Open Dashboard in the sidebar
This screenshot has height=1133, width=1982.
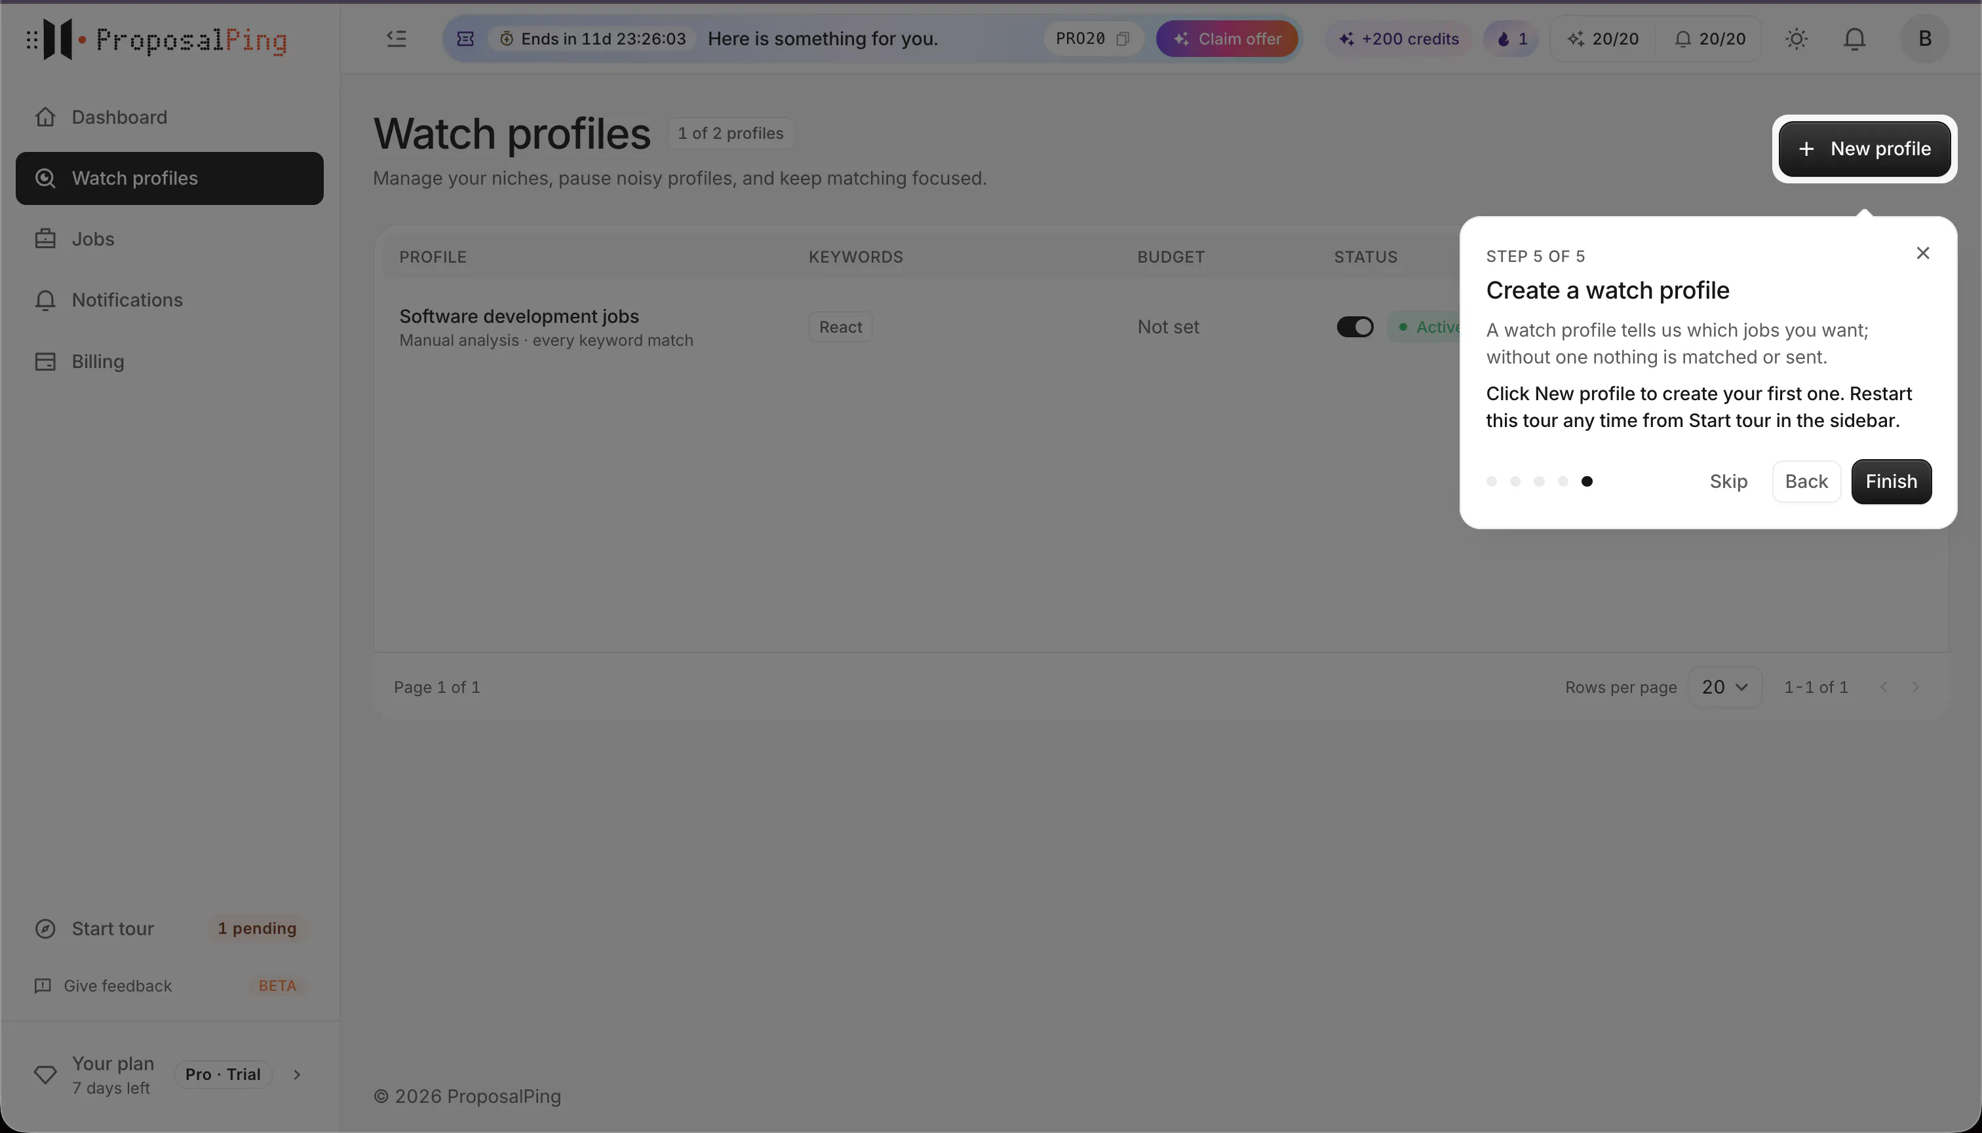[x=169, y=117]
